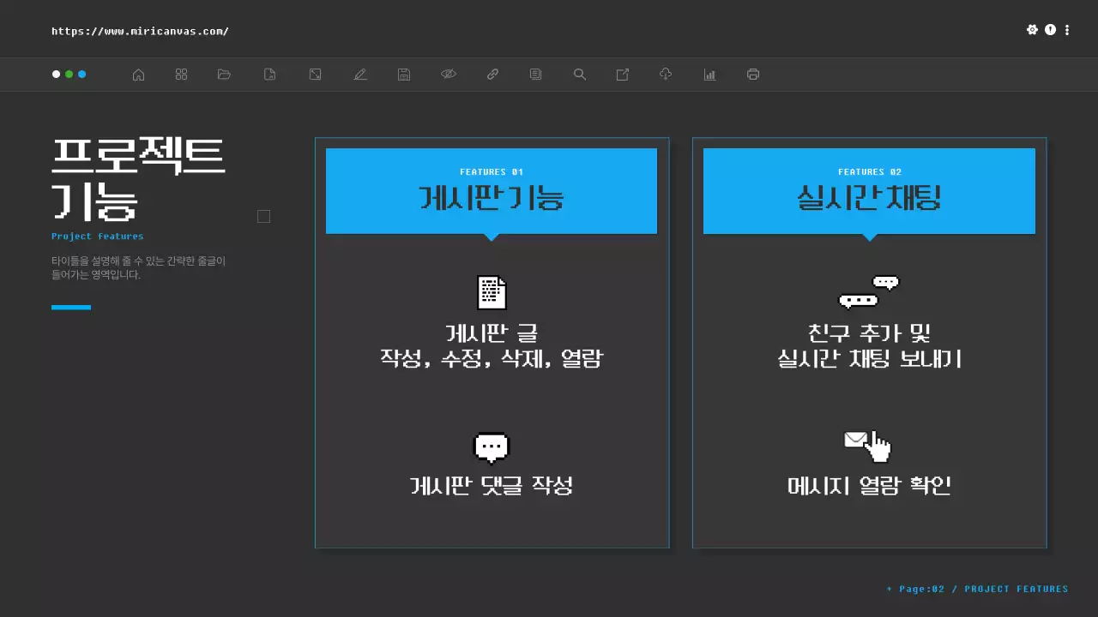Open the settings gear icon

[1032, 29]
